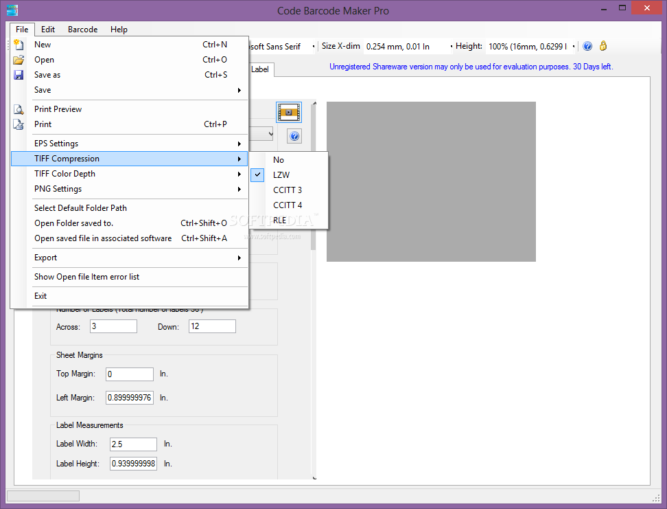The width and height of the screenshot is (667, 509).
Task: Click the Left Margin input field
Action: click(130, 398)
